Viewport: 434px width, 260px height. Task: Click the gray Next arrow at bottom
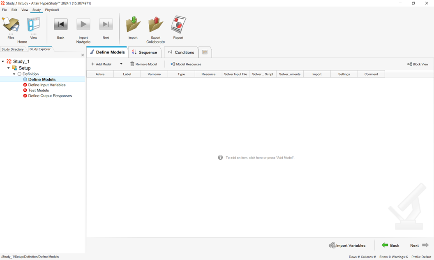(x=425, y=245)
